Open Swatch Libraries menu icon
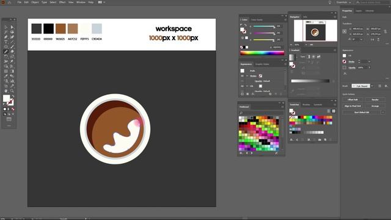This screenshot has width=391, height=220. click(291, 140)
